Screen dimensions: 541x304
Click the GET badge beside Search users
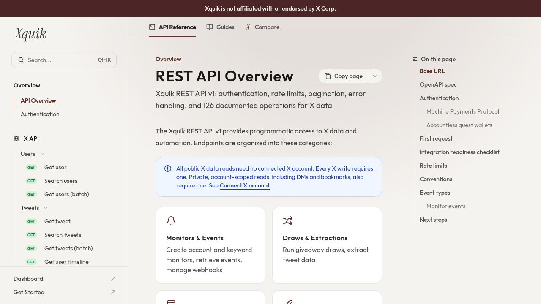point(31,181)
